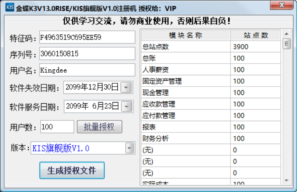Select the 总账 module row
The width and height of the screenshot is (297, 192).
click(210, 58)
